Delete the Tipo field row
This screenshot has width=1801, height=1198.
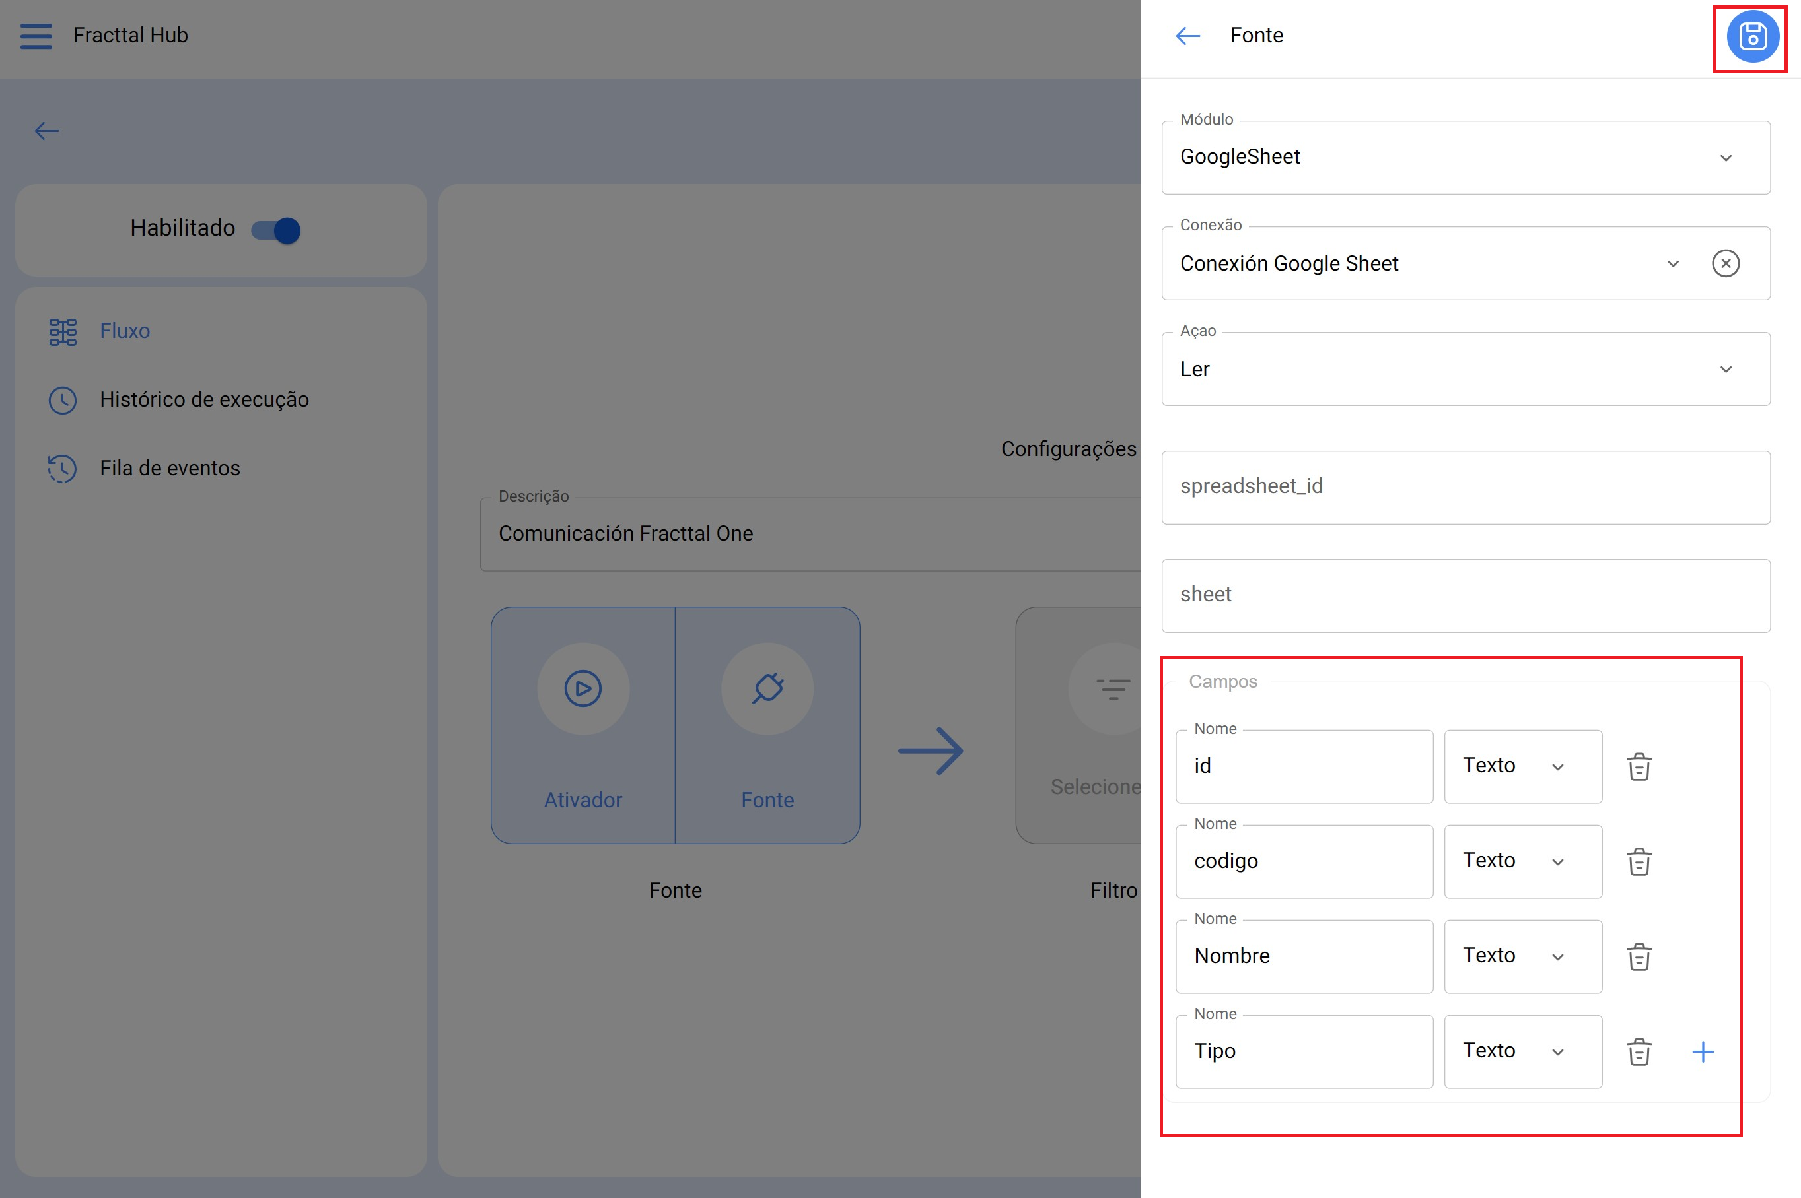pos(1639,1052)
